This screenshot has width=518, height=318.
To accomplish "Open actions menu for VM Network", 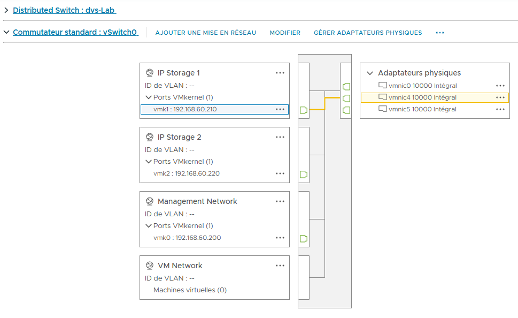I will 280,265.
